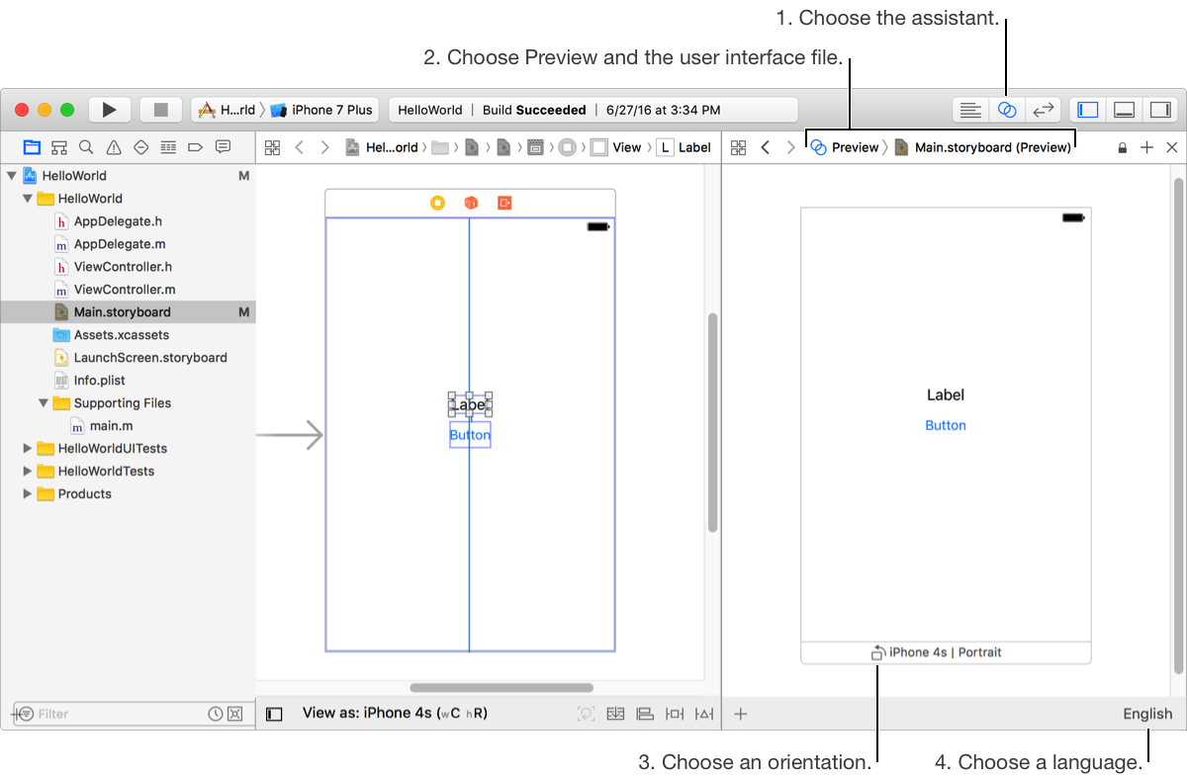This screenshot has width=1187, height=780.
Task: Expand the HelloWorldTests group
Action: coord(28,472)
